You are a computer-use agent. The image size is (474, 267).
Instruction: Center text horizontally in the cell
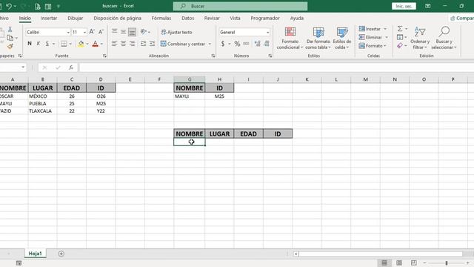click(124, 44)
